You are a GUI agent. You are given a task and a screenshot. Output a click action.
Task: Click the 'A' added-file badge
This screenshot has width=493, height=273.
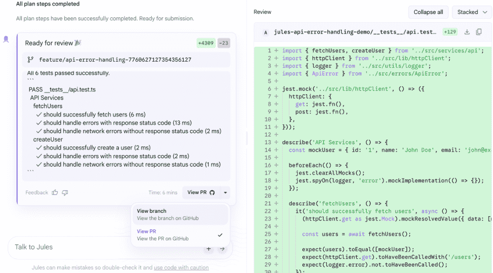[x=266, y=32]
